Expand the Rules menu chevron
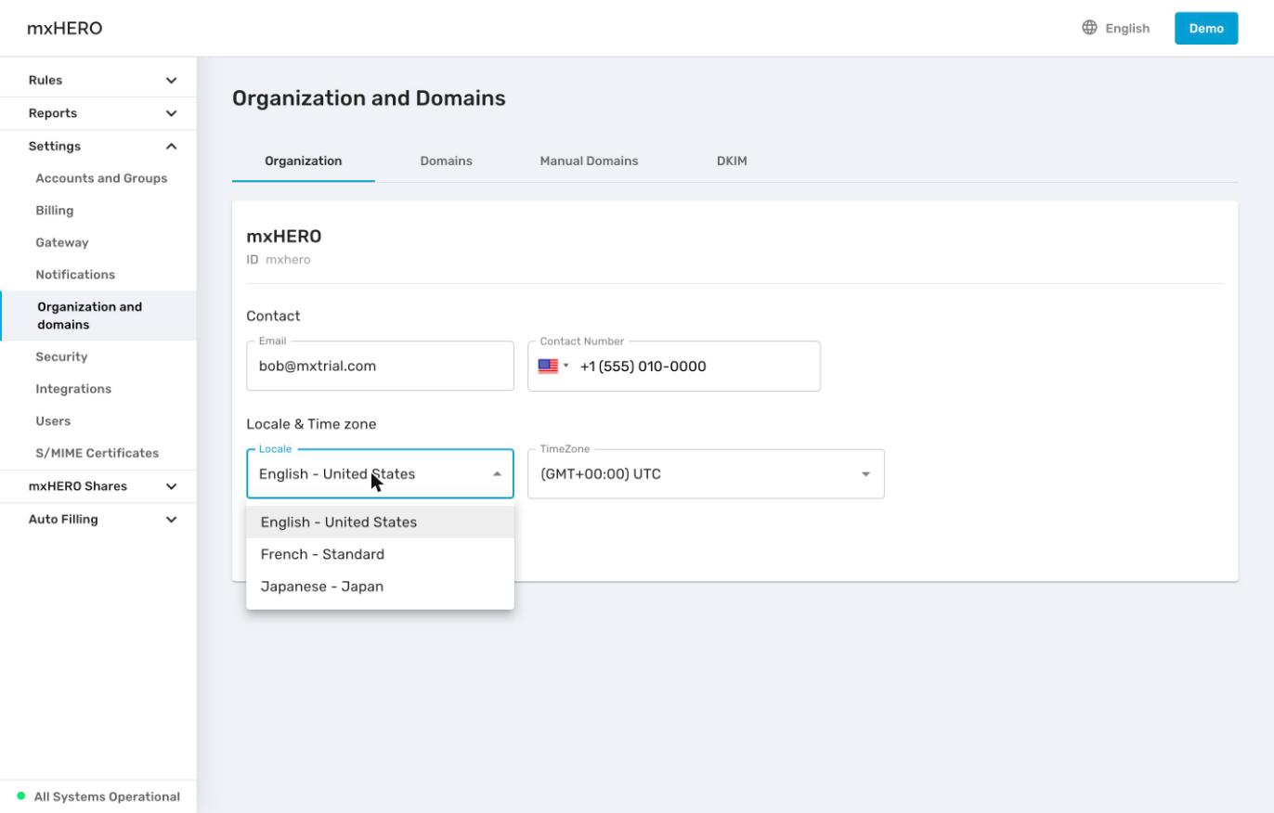The width and height of the screenshot is (1274, 813). [171, 81]
